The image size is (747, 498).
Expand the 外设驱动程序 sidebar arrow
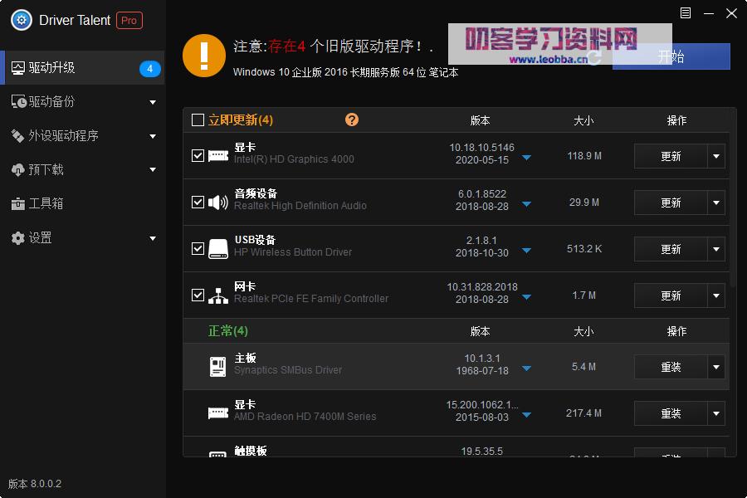coord(153,136)
